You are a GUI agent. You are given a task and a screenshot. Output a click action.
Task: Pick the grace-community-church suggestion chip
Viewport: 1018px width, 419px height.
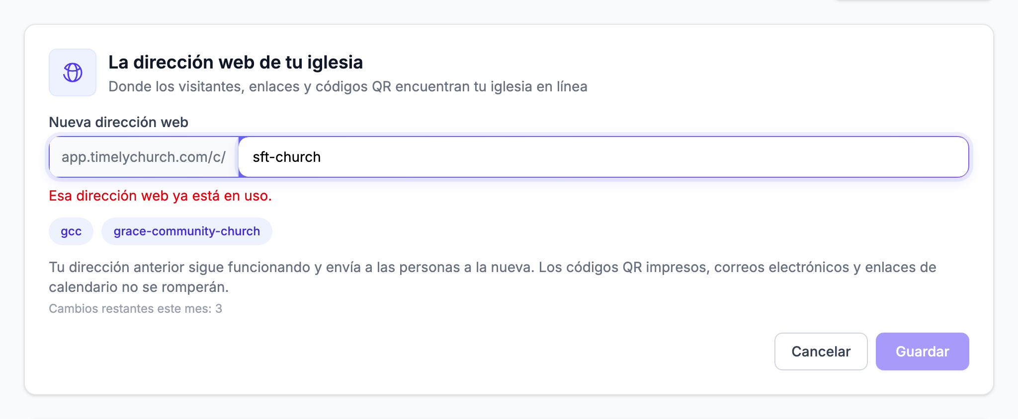click(187, 231)
